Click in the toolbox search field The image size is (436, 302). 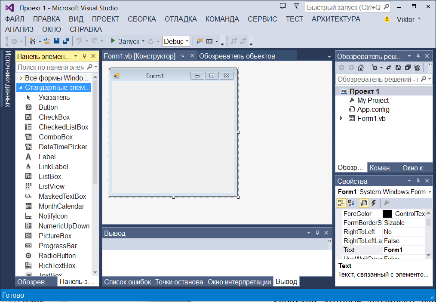[52, 67]
